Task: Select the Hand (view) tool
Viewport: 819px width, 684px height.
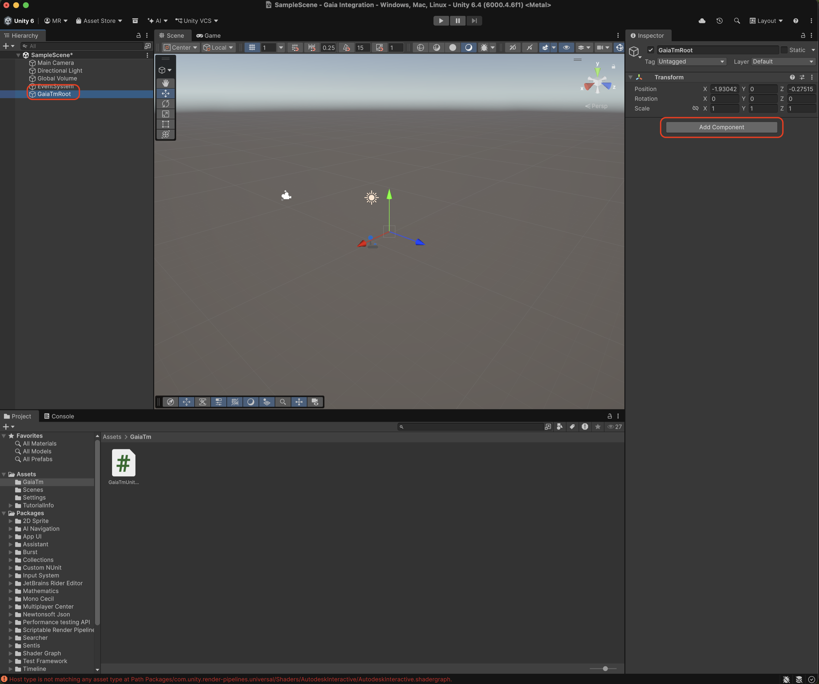Action: [166, 83]
